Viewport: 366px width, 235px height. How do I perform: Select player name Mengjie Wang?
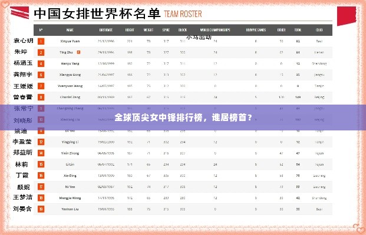(x=70, y=197)
